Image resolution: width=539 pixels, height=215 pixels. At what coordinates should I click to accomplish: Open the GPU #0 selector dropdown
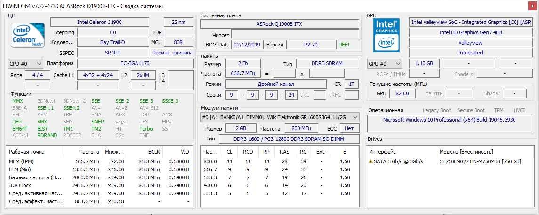[x=385, y=64]
